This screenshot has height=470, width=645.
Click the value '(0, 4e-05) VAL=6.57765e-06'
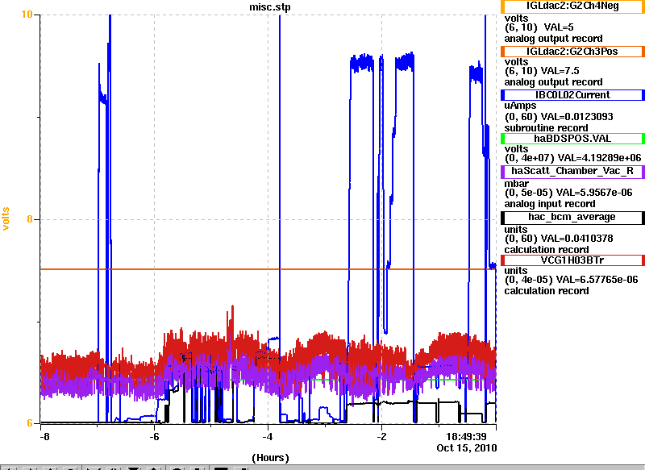click(x=572, y=280)
